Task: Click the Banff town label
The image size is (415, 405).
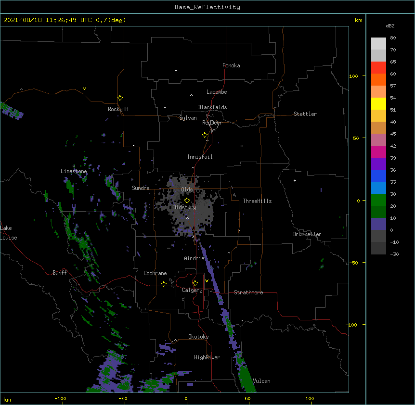Action: pos(60,273)
